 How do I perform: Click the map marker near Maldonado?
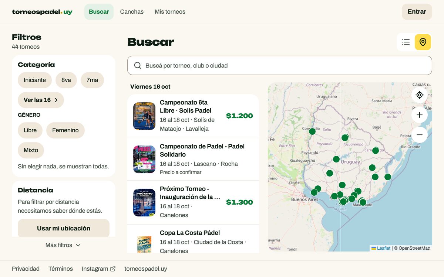pyautogui.click(x=363, y=202)
